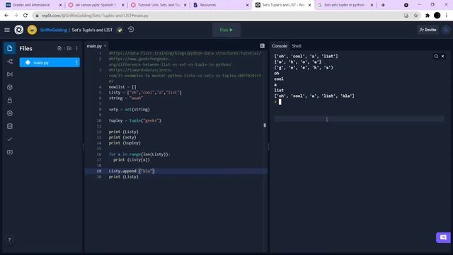Open the Debugger sidebar icon

pos(9,74)
